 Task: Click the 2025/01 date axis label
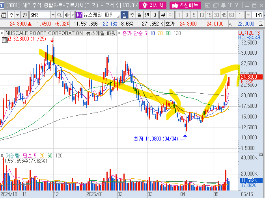pos(95,194)
